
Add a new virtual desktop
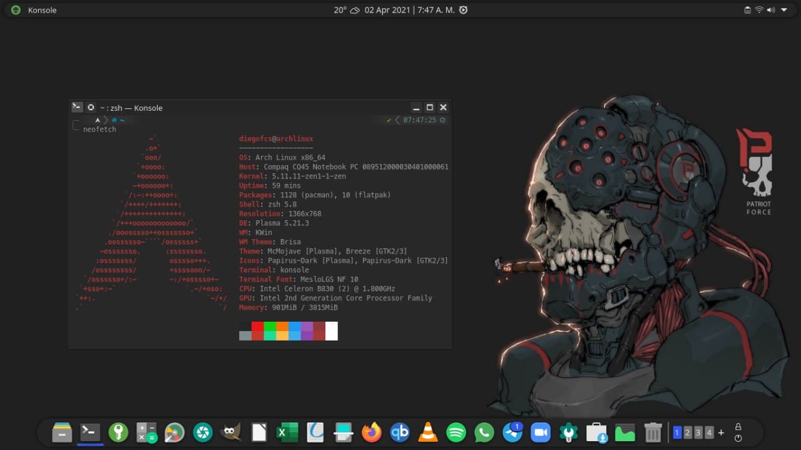[x=721, y=432]
